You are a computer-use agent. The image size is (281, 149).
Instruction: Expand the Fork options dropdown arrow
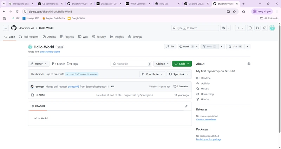222,47
